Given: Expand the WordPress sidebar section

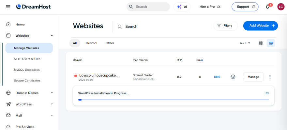Looking at the screenshot, I should 52,104.
